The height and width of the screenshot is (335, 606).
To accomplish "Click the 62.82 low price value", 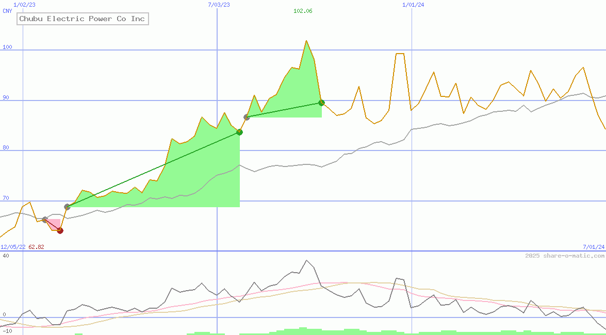I will pos(36,247).
